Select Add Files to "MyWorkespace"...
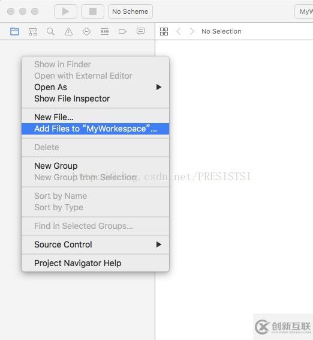313x340 pixels. (95, 129)
